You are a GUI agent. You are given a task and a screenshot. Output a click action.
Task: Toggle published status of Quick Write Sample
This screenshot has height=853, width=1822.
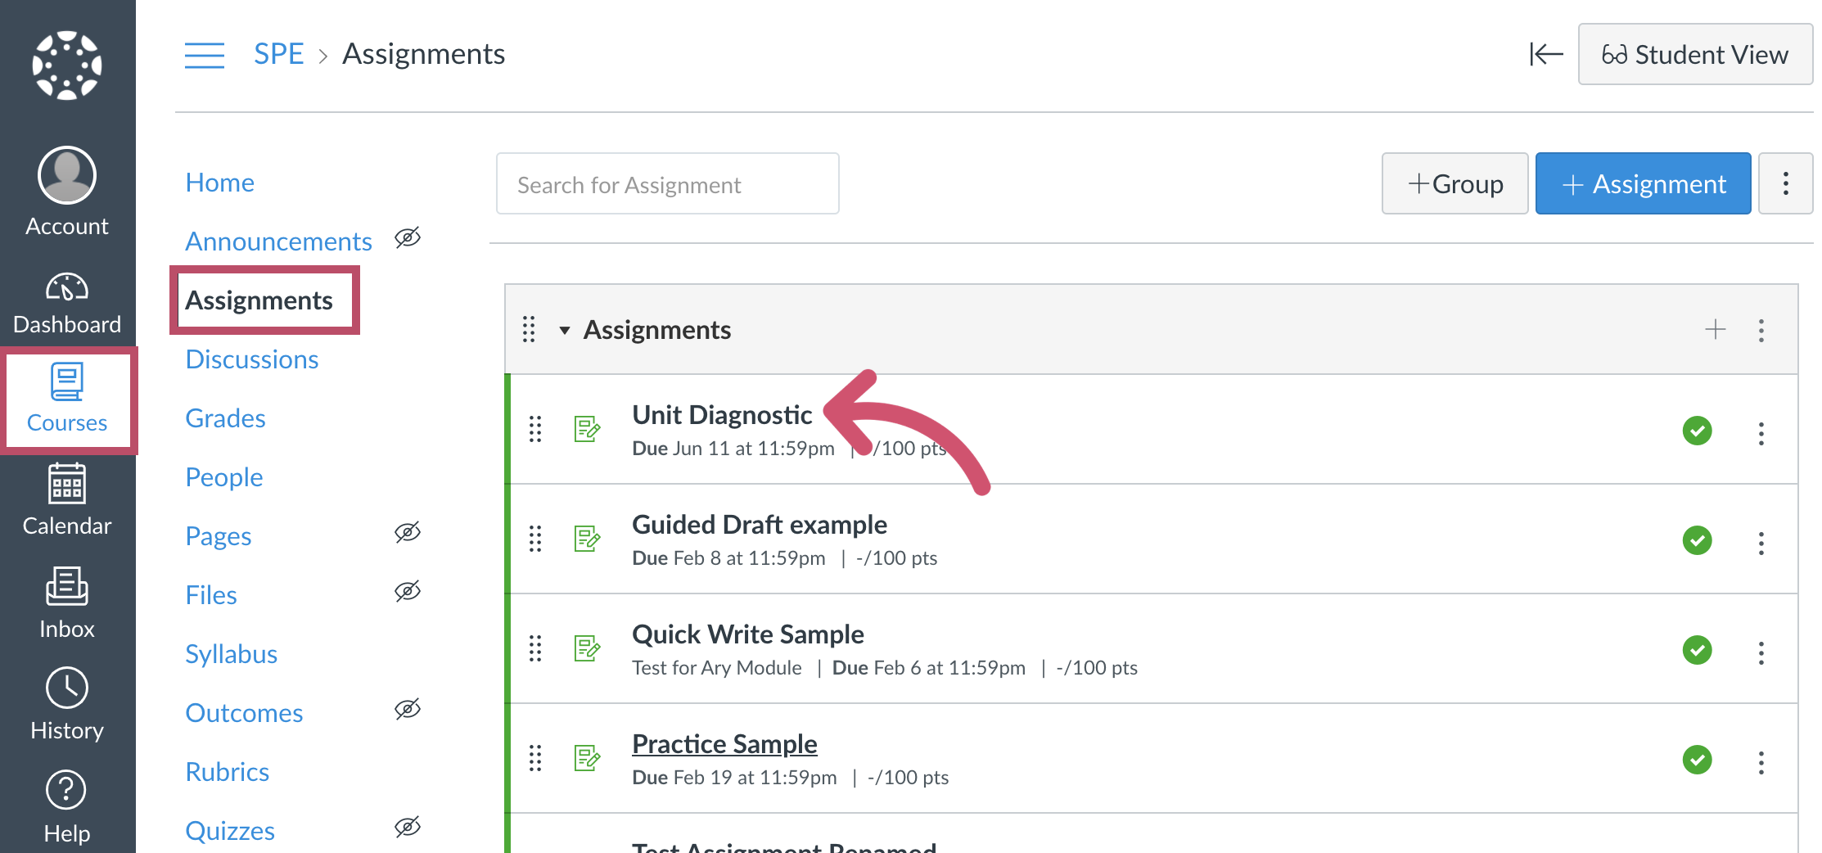[1698, 650]
